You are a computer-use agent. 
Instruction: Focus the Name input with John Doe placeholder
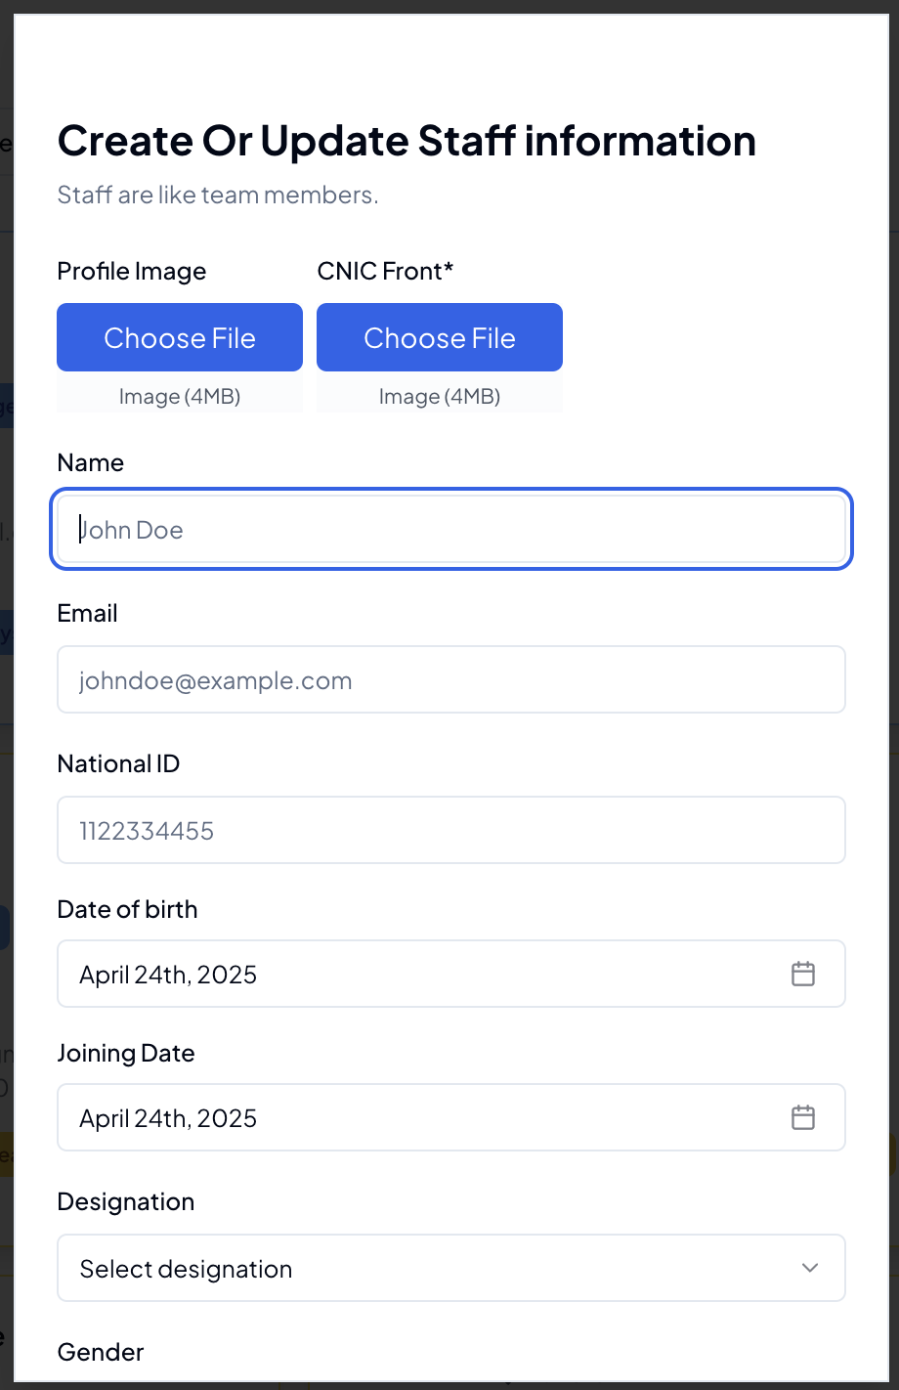pyautogui.click(x=450, y=530)
